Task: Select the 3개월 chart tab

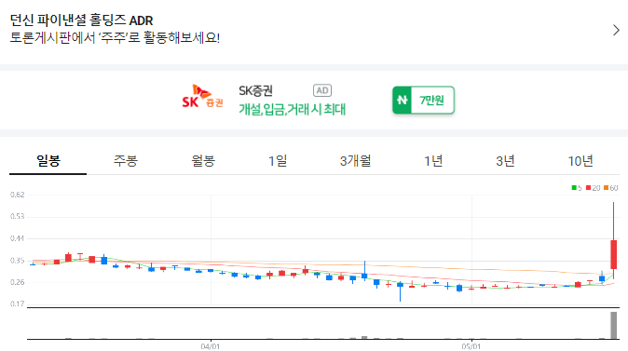Action: click(x=355, y=161)
